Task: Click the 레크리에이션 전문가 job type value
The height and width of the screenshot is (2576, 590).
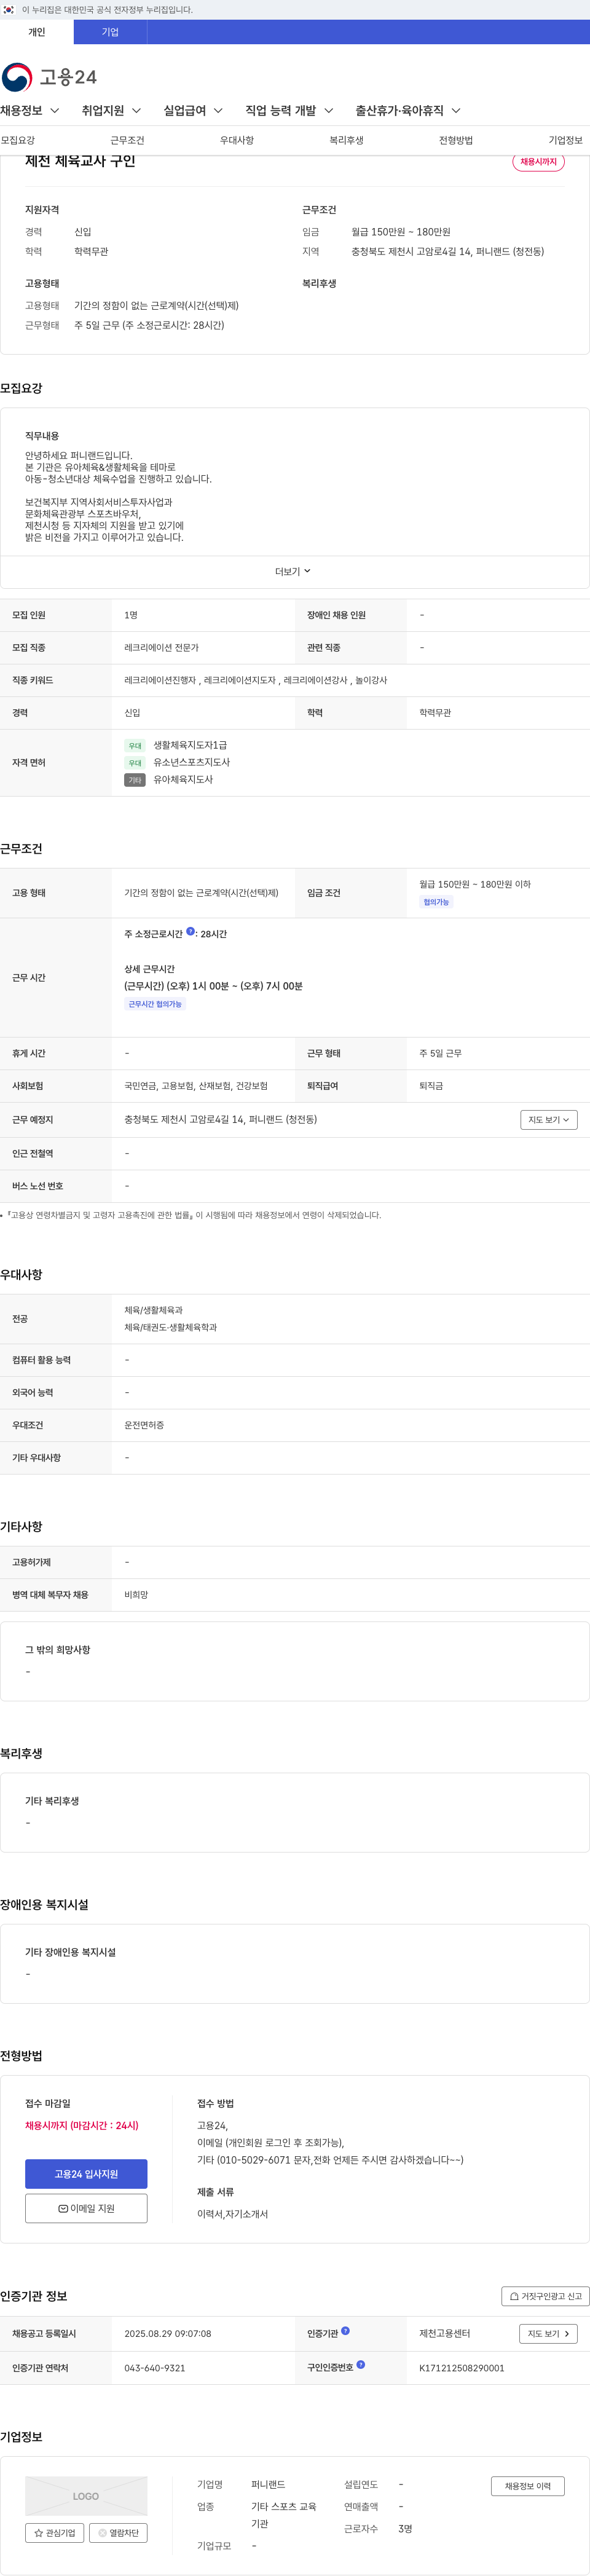Action: pyautogui.click(x=161, y=647)
